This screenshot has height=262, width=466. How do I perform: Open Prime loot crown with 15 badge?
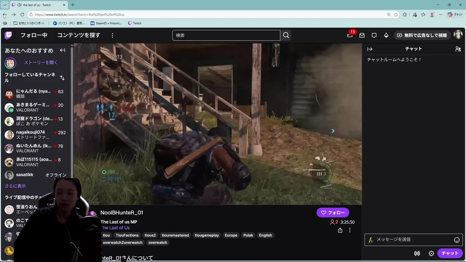tap(350, 35)
